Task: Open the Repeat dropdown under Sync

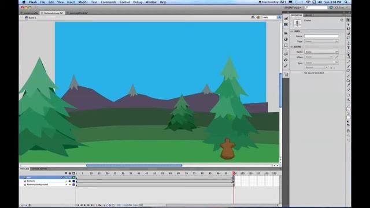Action: [x=316, y=68]
